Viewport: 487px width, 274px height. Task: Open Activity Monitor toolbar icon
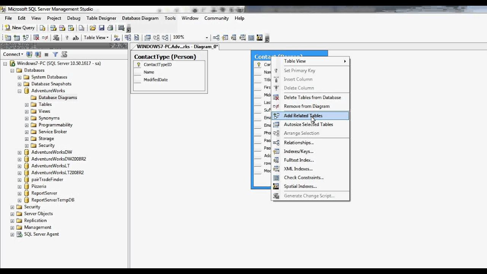coord(121,28)
